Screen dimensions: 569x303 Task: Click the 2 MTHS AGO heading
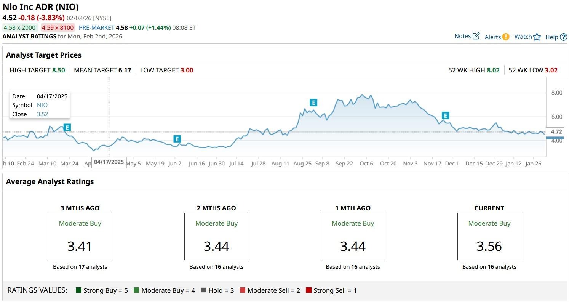216,208
